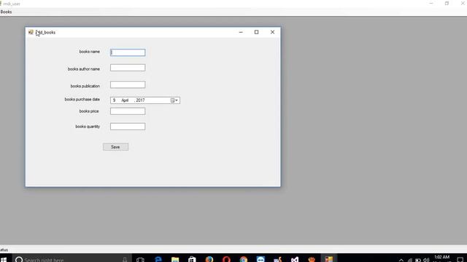This screenshot has width=467, height=262.
Task: Open SQL Server Management Studio taskbar icon
Action: [277, 259]
